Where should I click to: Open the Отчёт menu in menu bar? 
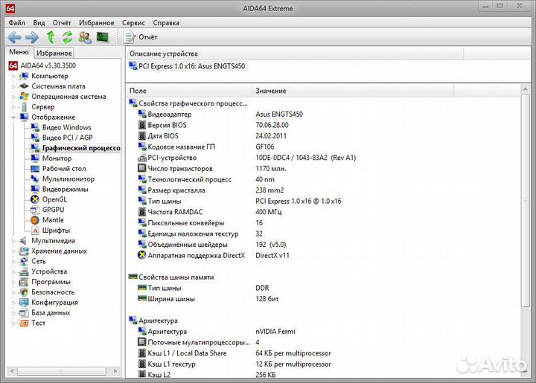point(62,23)
